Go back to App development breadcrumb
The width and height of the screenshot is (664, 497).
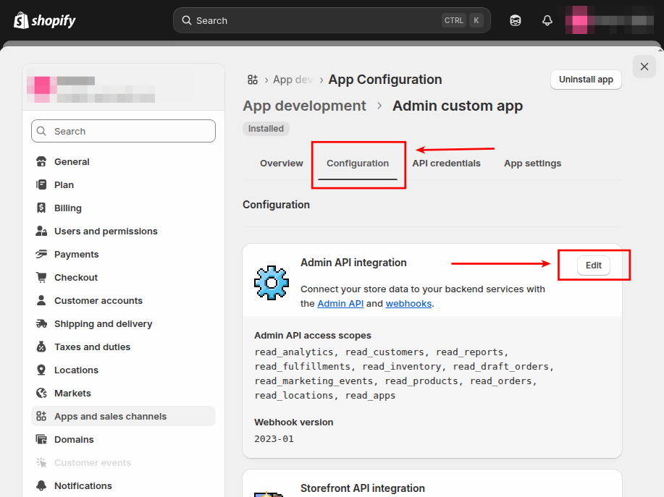pyautogui.click(x=304, y=106)
